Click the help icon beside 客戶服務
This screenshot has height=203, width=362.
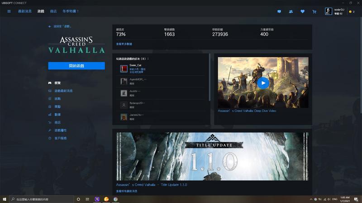tap(50, 138)
